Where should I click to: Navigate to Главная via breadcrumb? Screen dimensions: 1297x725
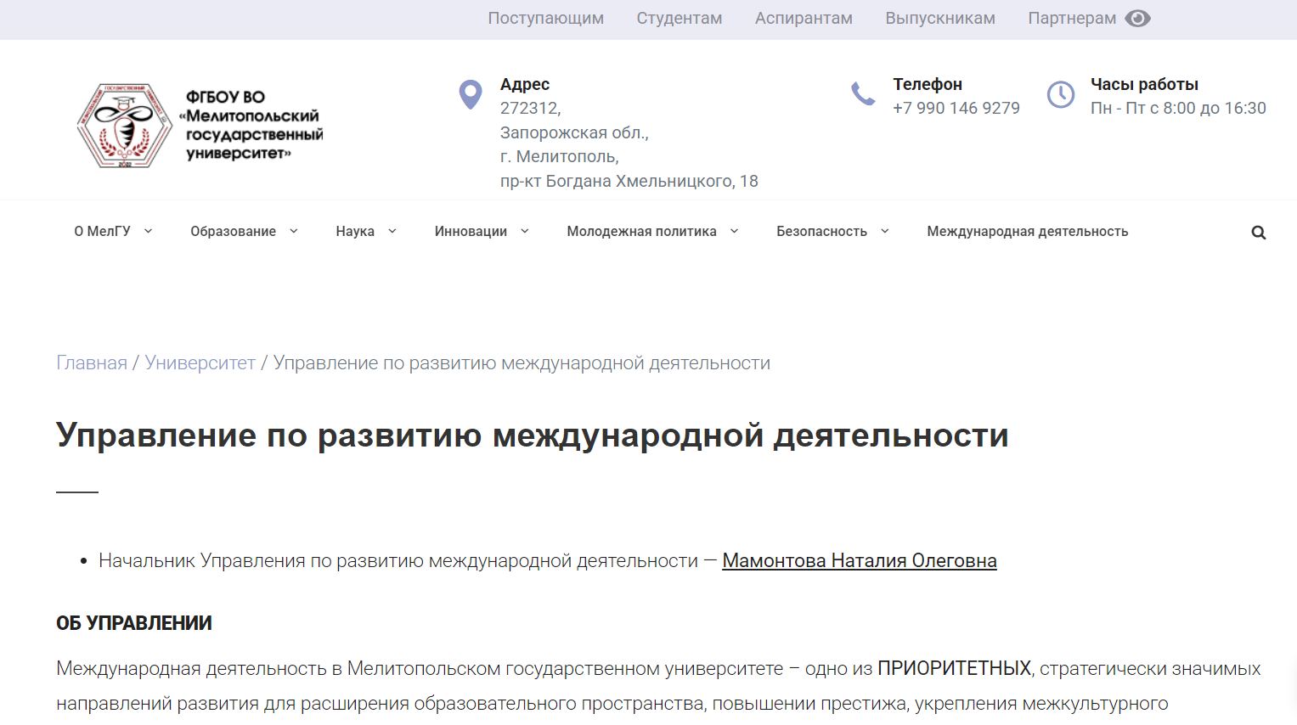click(x=91, y=362)
